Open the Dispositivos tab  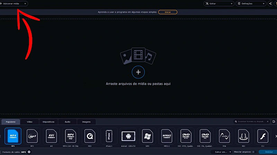48,122
